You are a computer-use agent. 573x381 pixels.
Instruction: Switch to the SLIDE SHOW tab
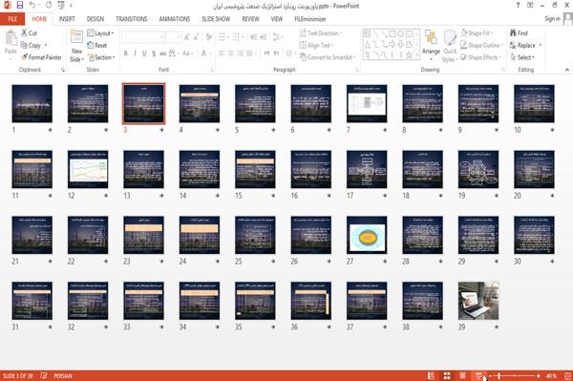tap(216, 19)
